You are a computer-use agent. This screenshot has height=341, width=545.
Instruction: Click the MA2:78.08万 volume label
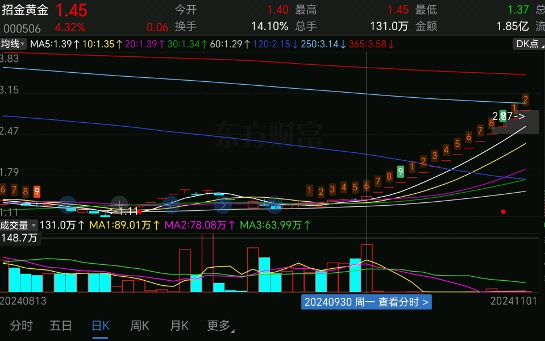pyautogui.click(x=200, y=225)
